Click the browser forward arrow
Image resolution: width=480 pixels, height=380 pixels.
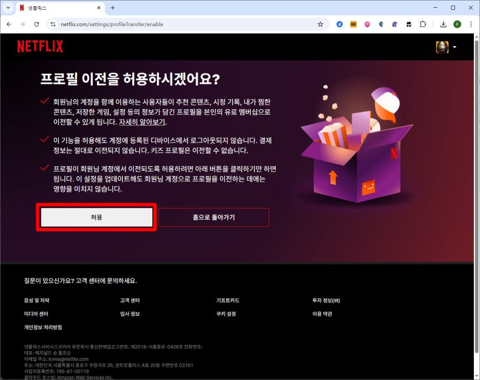tap(23, 24)
